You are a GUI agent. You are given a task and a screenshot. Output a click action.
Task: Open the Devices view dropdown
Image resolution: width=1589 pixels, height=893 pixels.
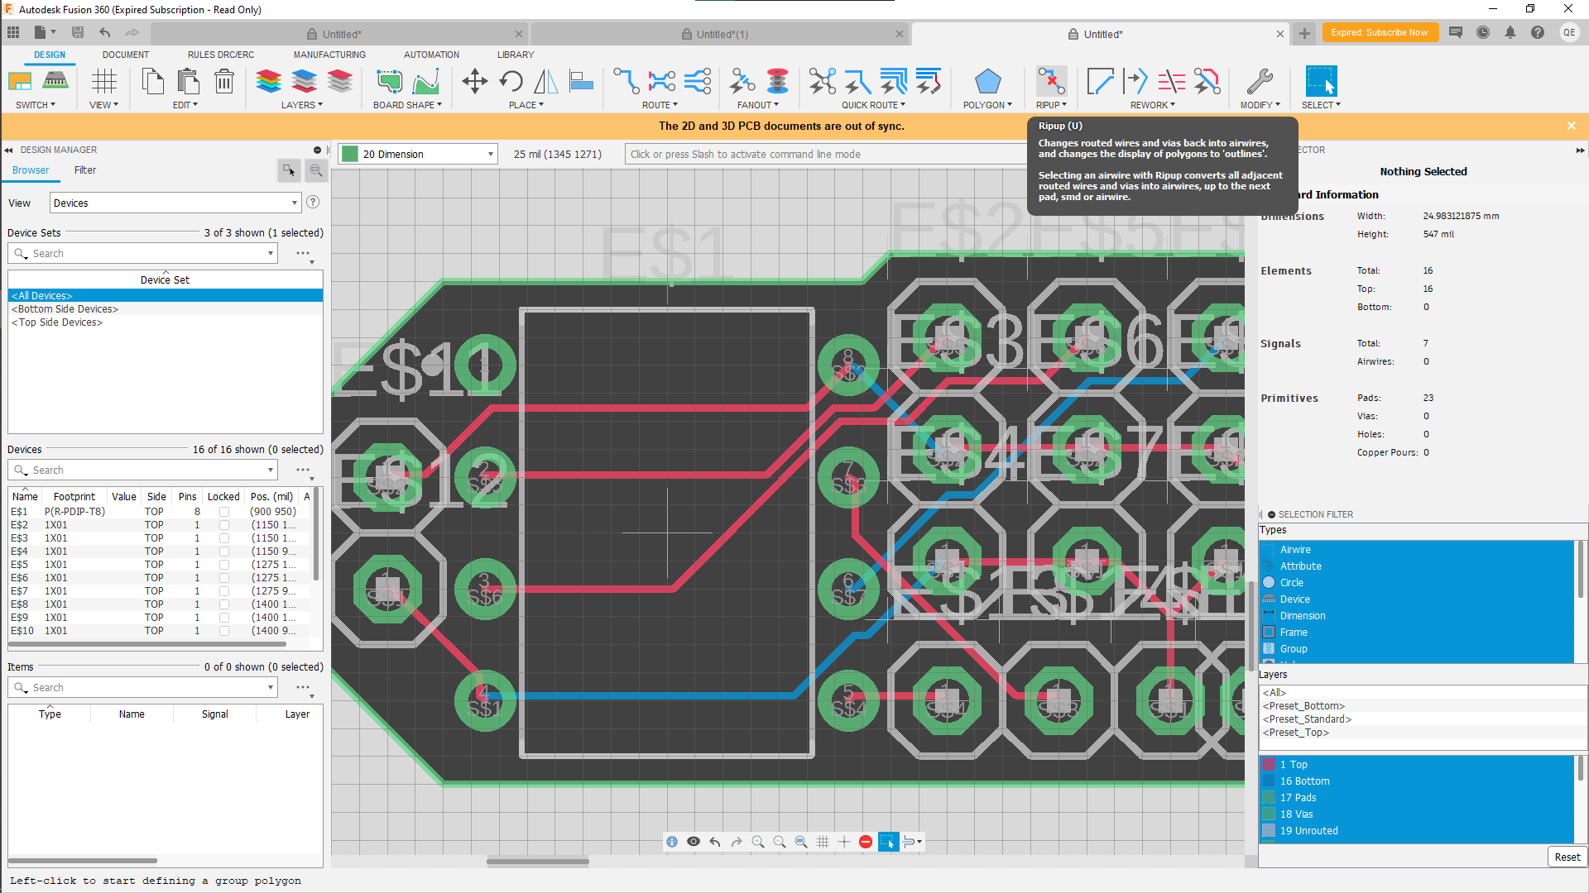[294, 202]
